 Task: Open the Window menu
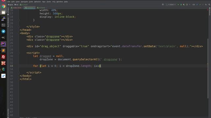(60, 2)
